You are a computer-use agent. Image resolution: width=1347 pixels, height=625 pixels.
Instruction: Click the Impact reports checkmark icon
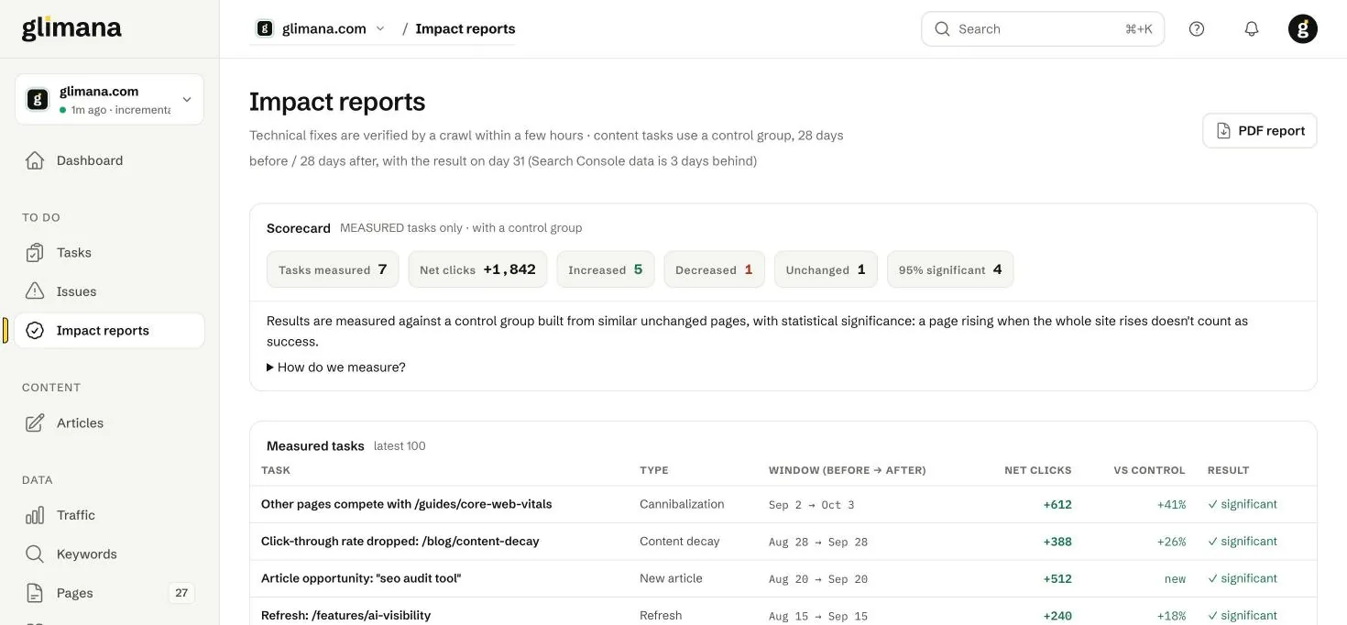(35, 331)
